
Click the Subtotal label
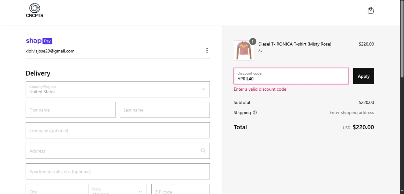pyautogui.click(x=242, y=103)
